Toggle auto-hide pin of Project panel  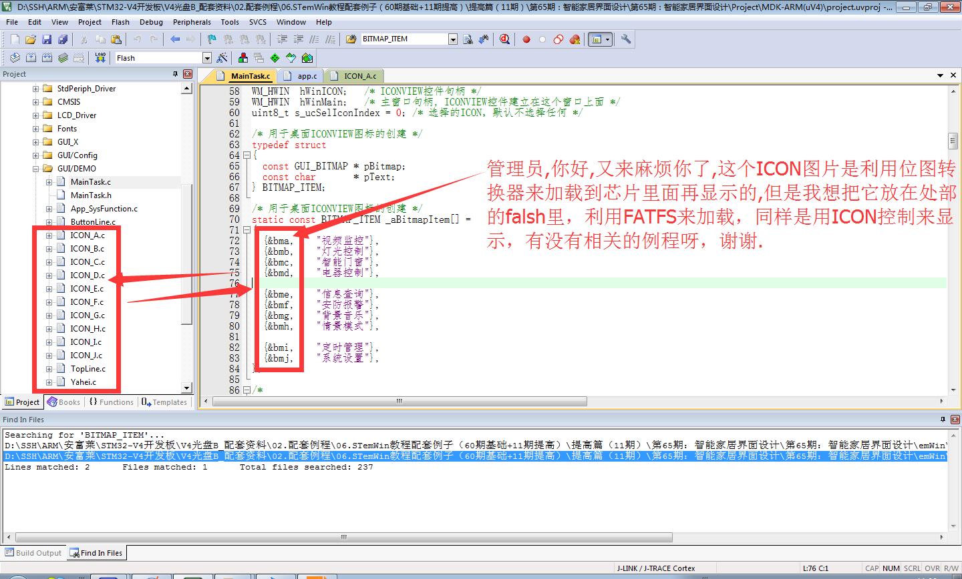click(176, 74)
